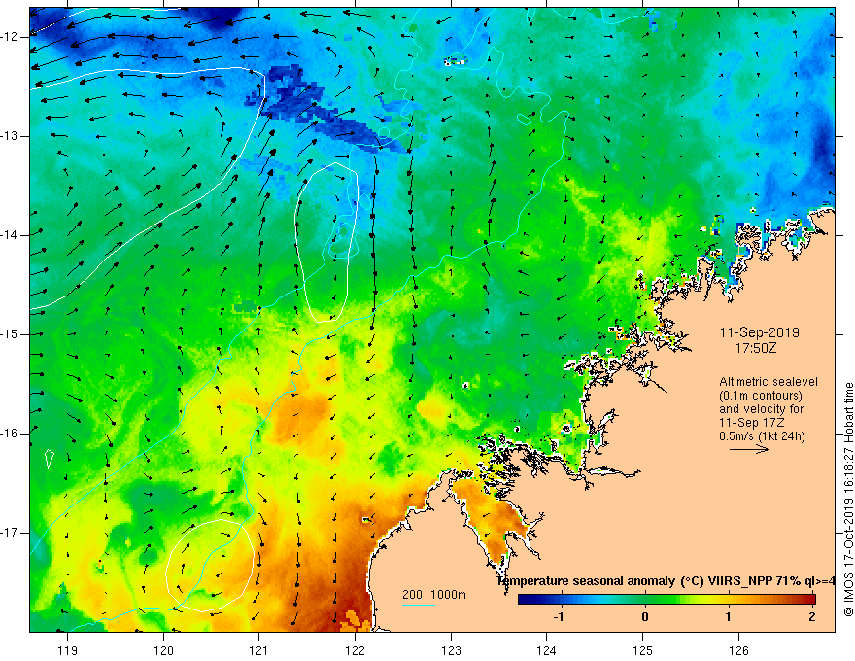Click longitude axis label 119
Screen dimensions: 855x661
67,650
